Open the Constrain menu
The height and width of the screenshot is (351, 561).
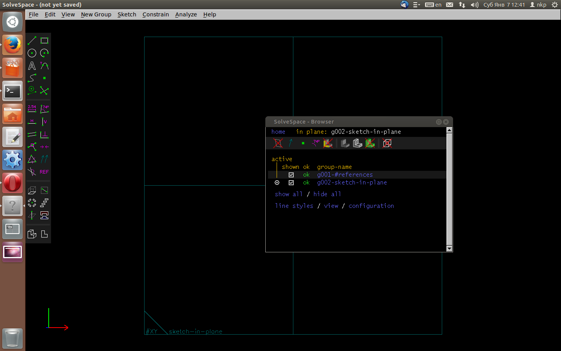click(156, 14)
